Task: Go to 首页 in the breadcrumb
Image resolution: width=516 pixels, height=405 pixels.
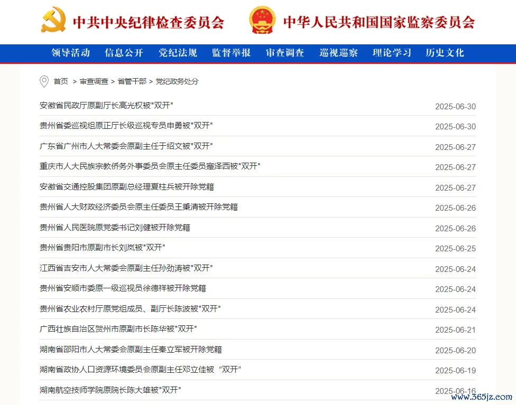Action: point(61,81)
